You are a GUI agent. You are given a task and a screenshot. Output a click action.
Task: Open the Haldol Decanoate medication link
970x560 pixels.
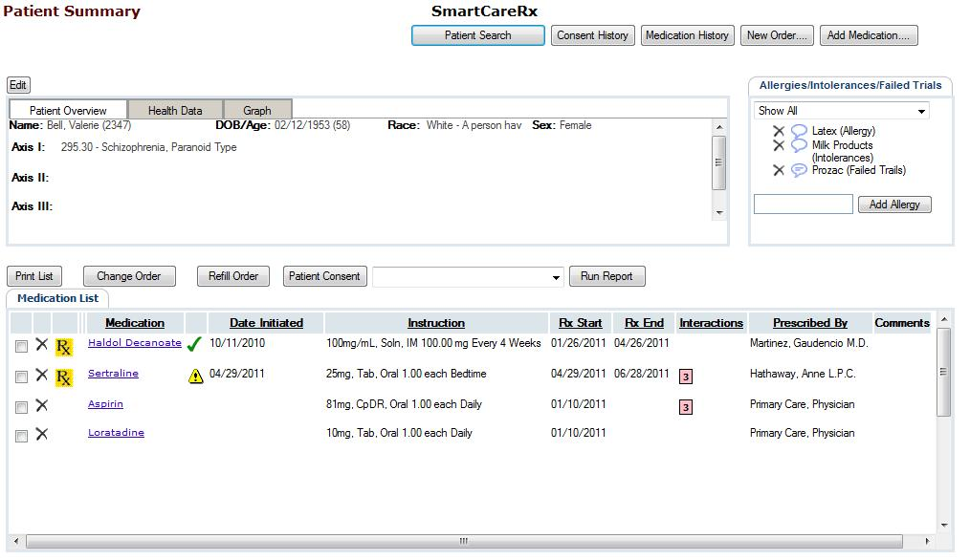click(133, 342)
